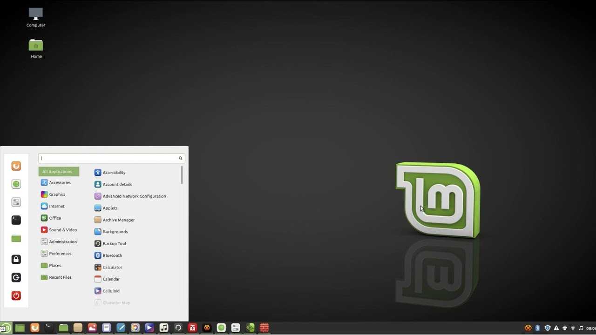Open Firefox from the menu favorites sidebar
The image size is (596, 335).
click(x=16, y=166)
